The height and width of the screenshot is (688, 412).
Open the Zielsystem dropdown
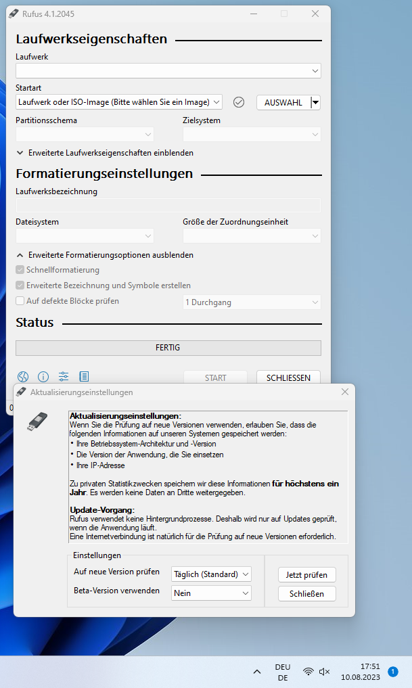tap(252, 134)
